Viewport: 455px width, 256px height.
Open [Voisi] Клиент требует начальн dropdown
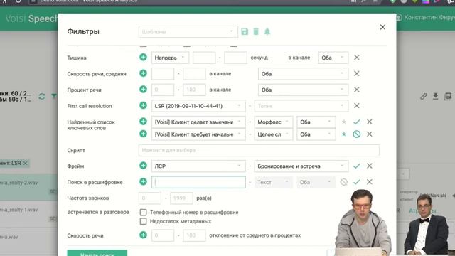[198, 134]
